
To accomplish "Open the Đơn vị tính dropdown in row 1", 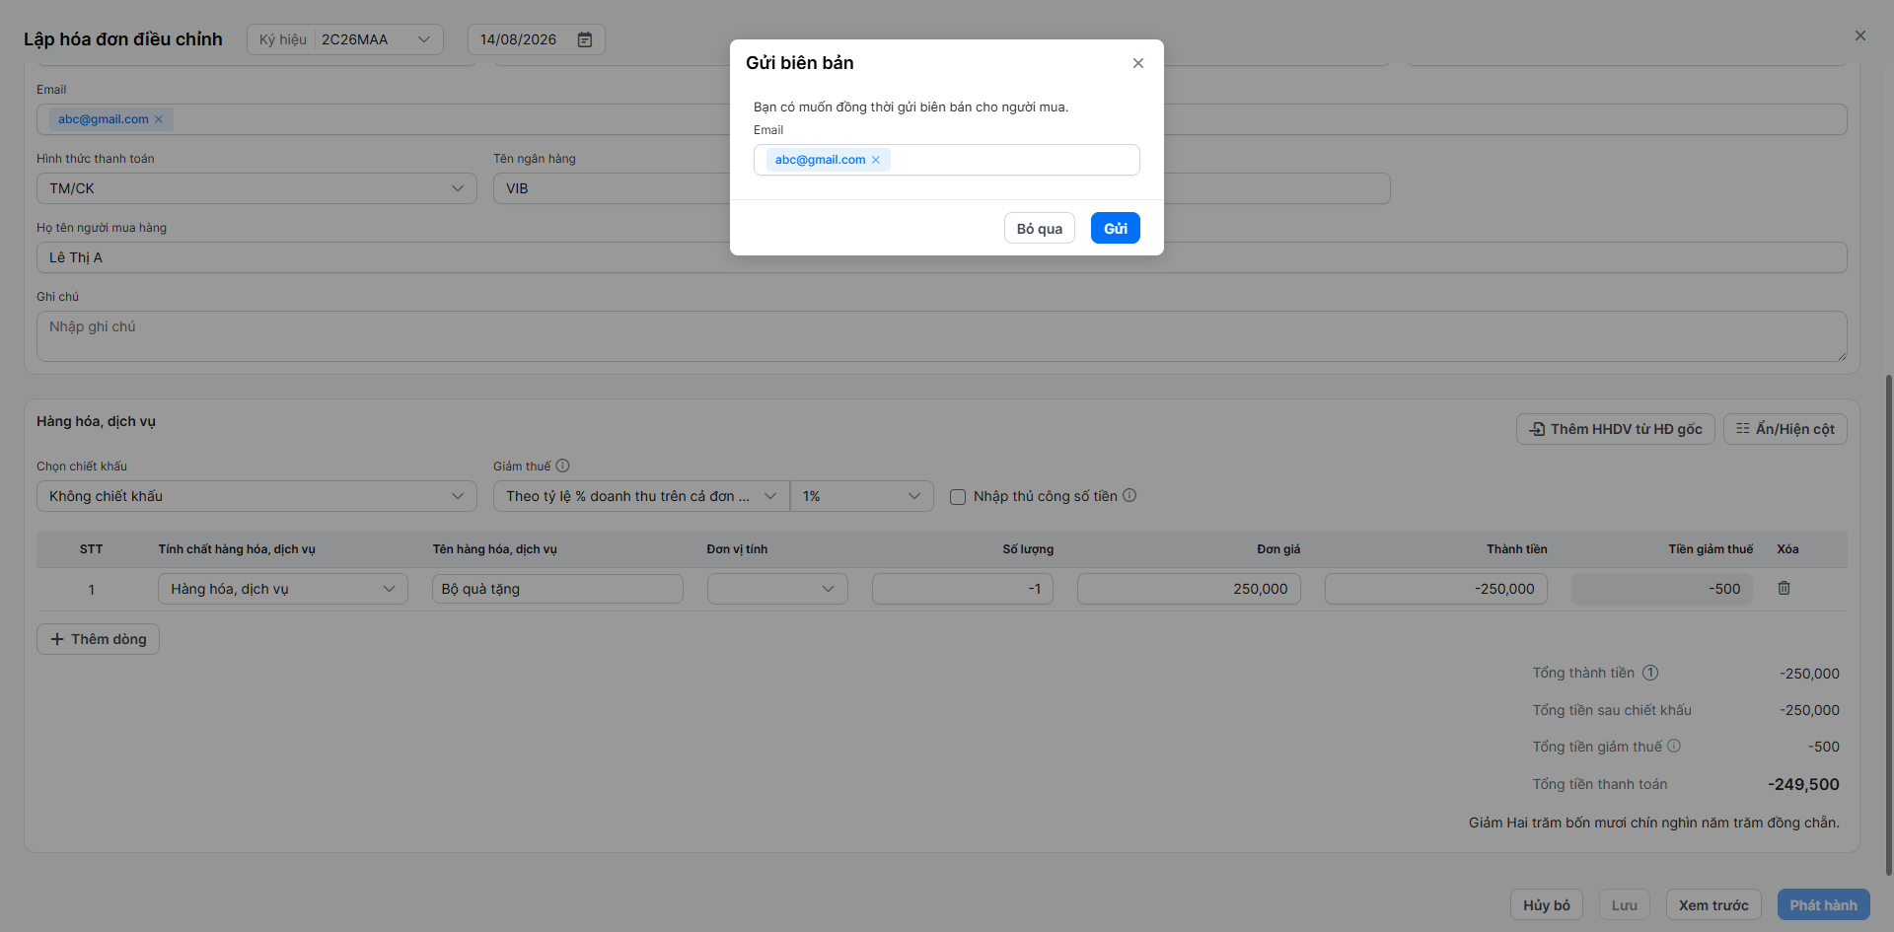I will click(777, 589).
